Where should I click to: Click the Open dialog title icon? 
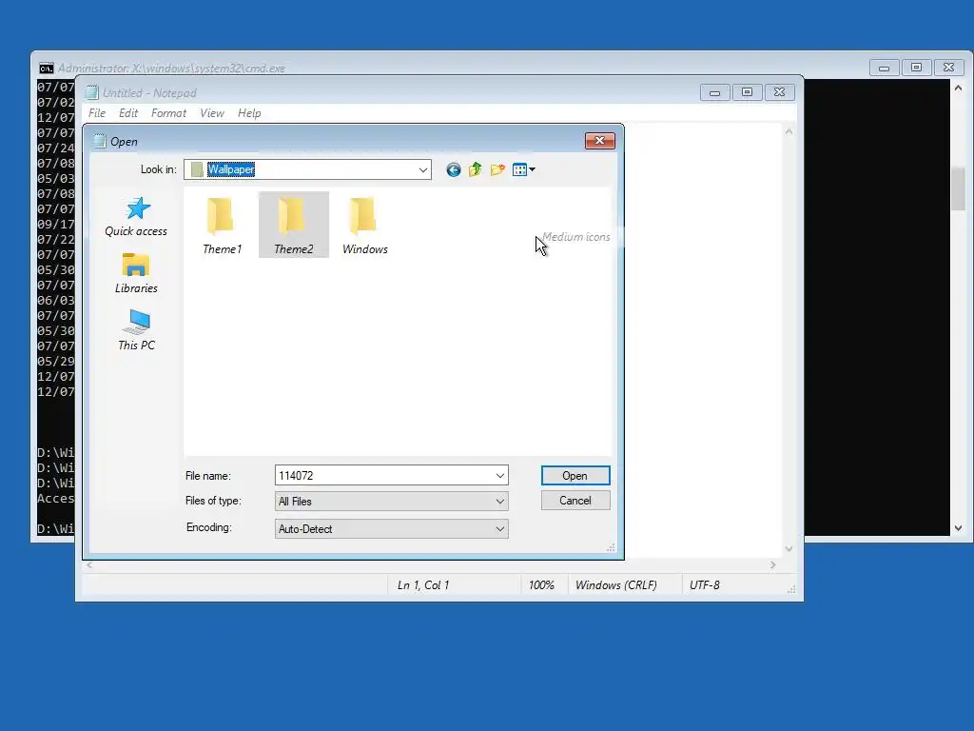(99, 141)
